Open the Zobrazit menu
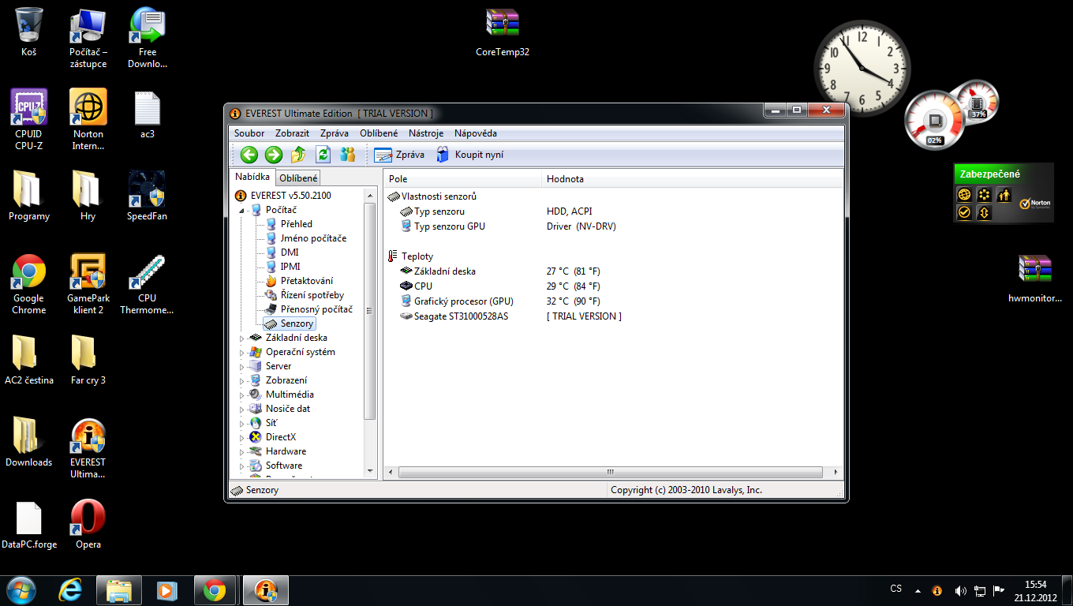 point(293,133)
